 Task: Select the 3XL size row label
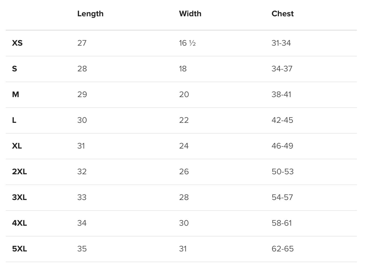[x=19, y=197]
